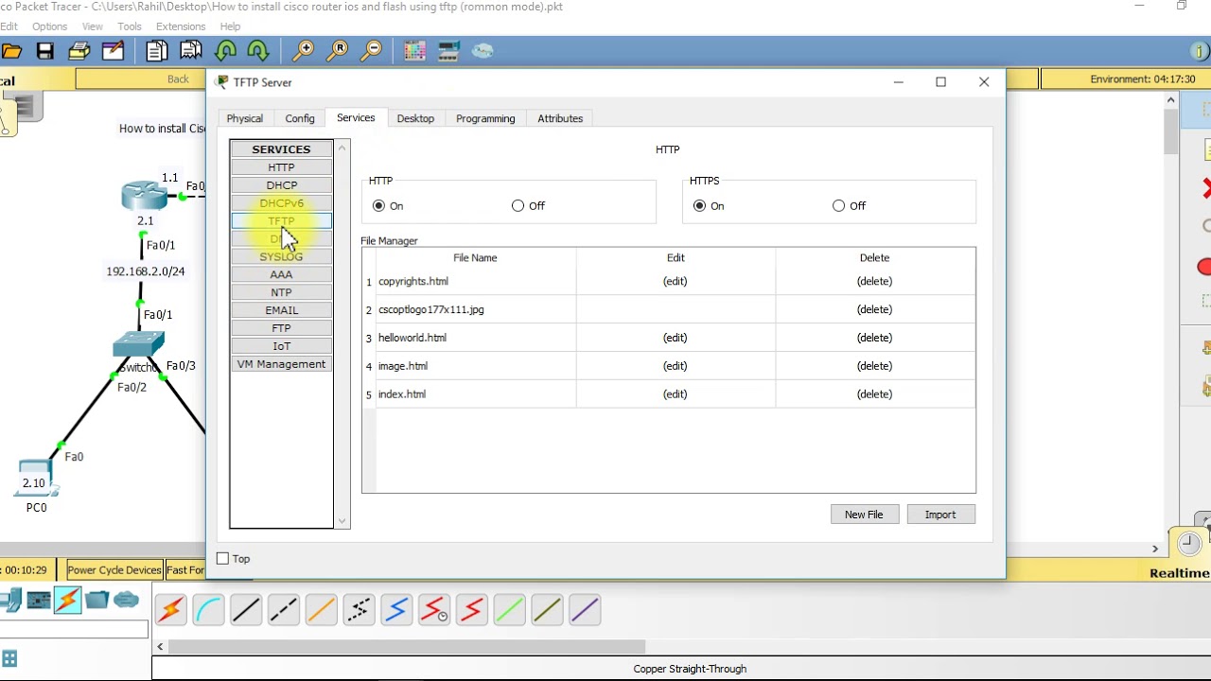Delete the copyrights.html file
The width and height of the screenshot is (1211, 681).
tap(874, 281)
